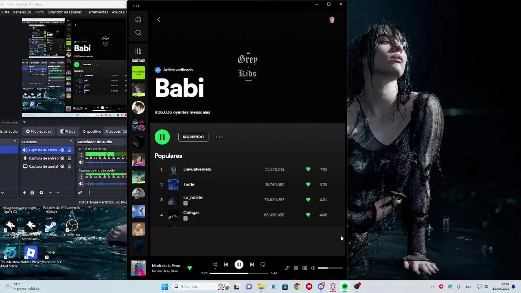Delete selected source with trash icon
This screenshot has width=521, height=293.
pos(32,192)
